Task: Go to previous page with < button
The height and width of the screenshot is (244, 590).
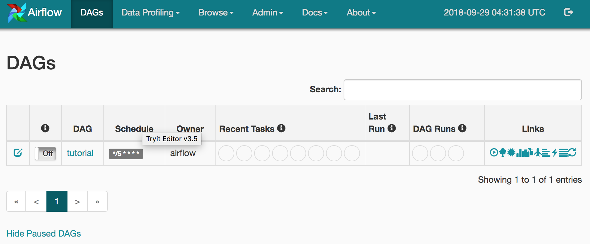Action: (36, 201)
